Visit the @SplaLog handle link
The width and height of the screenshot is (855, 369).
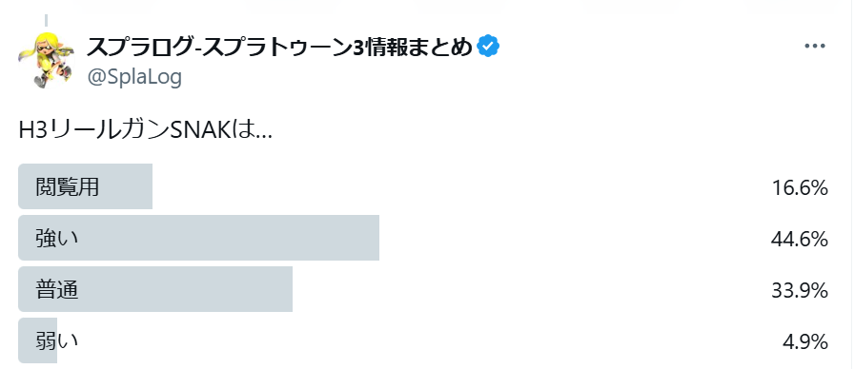click(134, 77)
